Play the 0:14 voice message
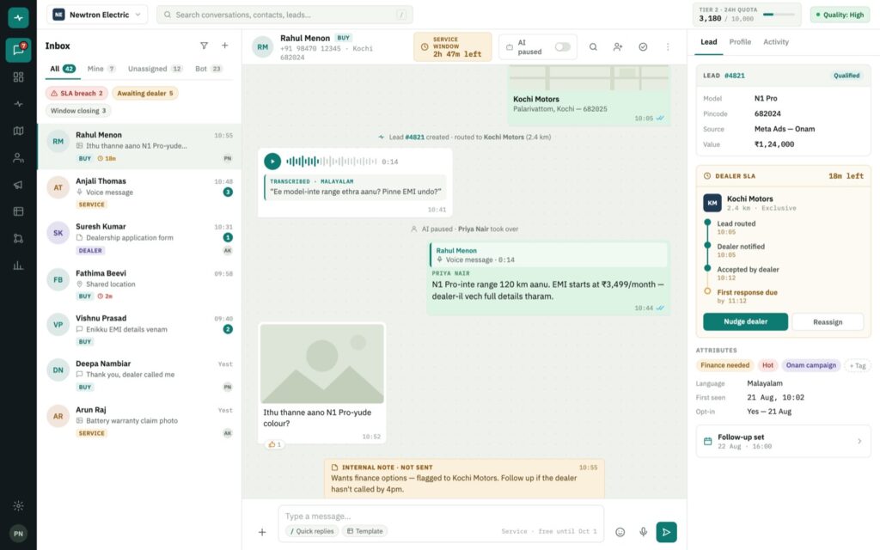 (x=272, y=162)
